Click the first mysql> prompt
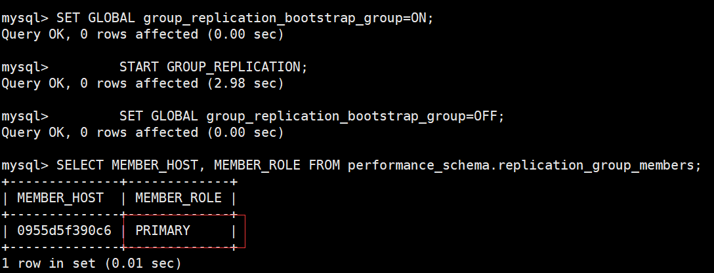Screen dimensions: 714x273 point(25,18)
